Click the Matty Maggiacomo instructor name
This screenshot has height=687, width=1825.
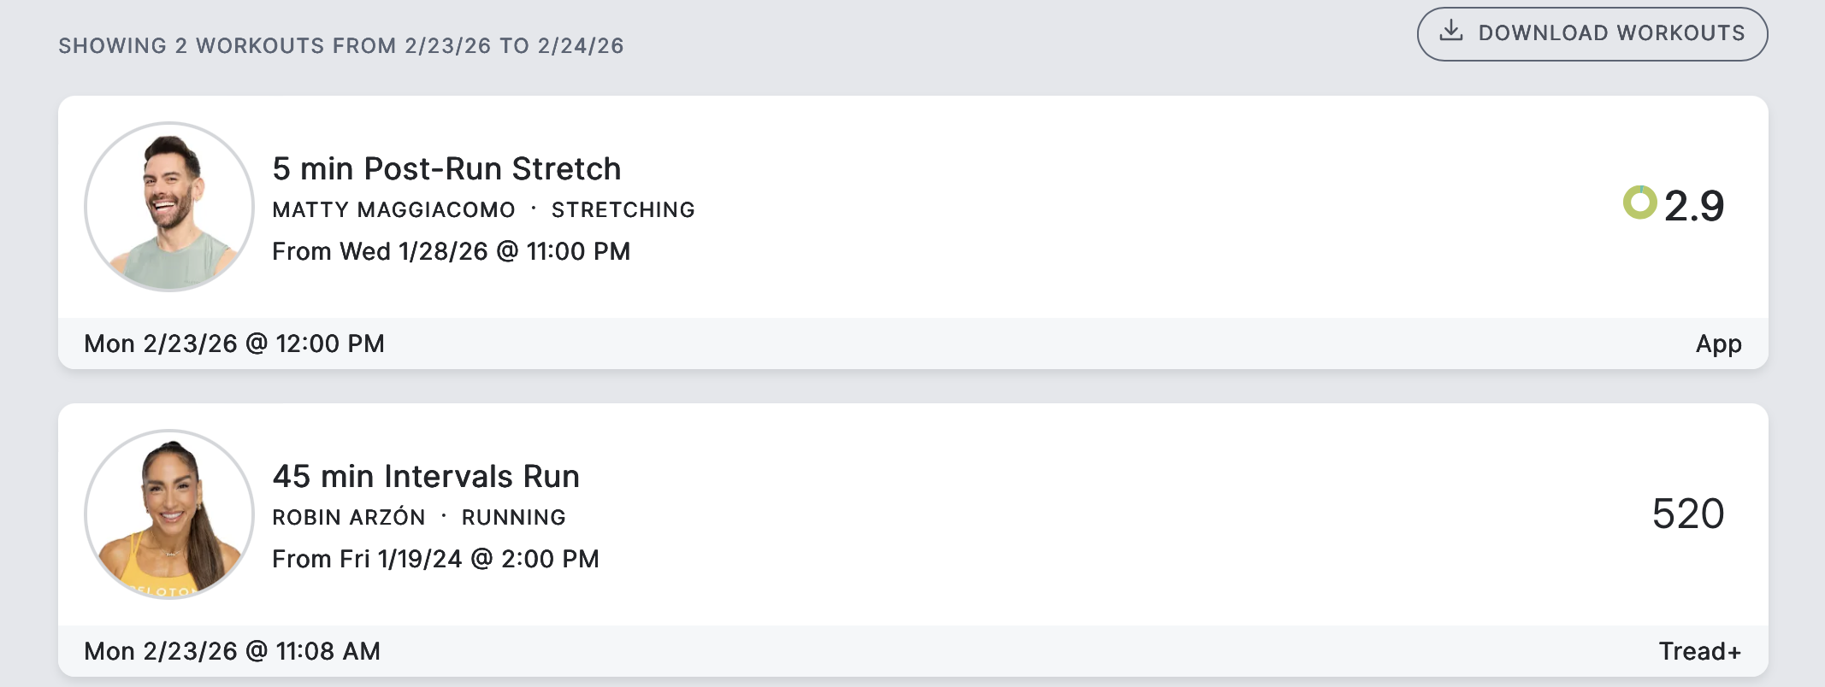(393, 210)
